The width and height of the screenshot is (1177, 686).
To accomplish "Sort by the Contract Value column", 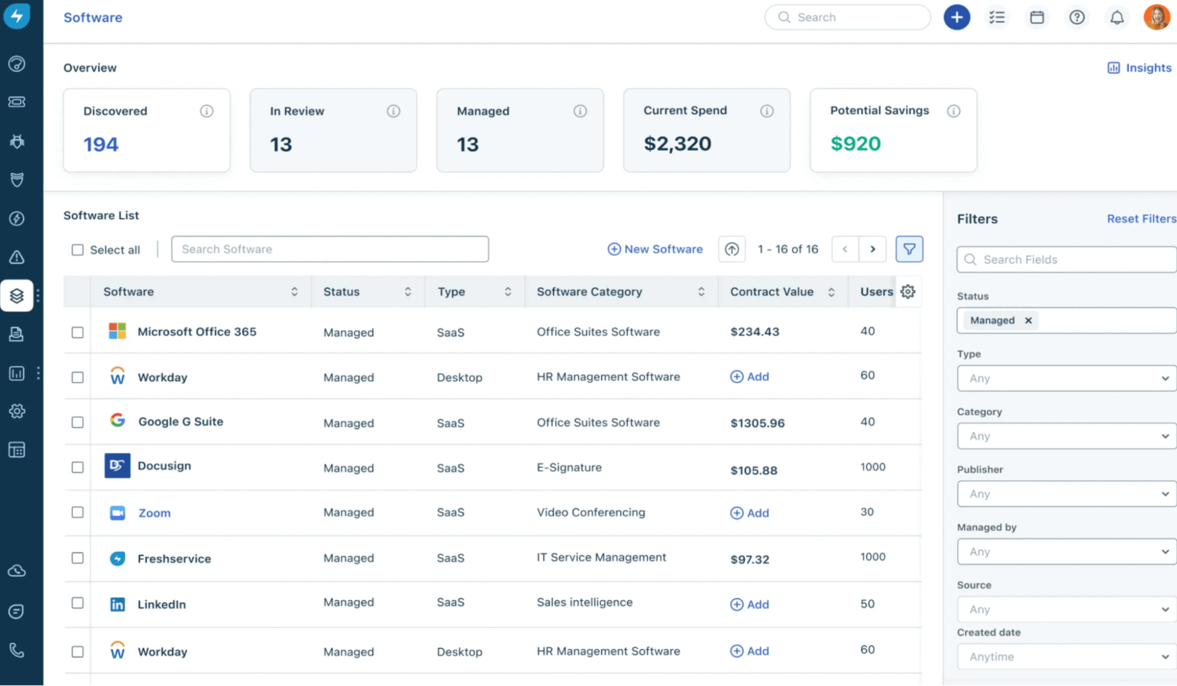I will pyautogui.click(x=831, y=292).
